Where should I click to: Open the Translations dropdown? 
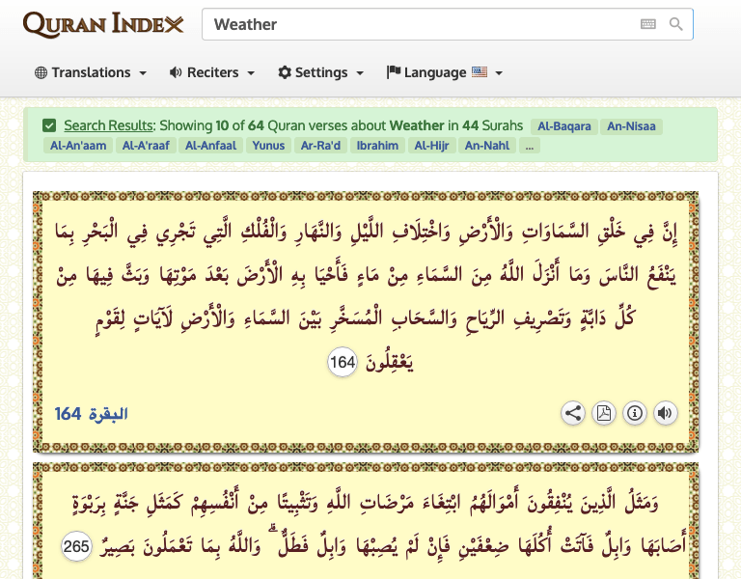[x=91, y=72]
